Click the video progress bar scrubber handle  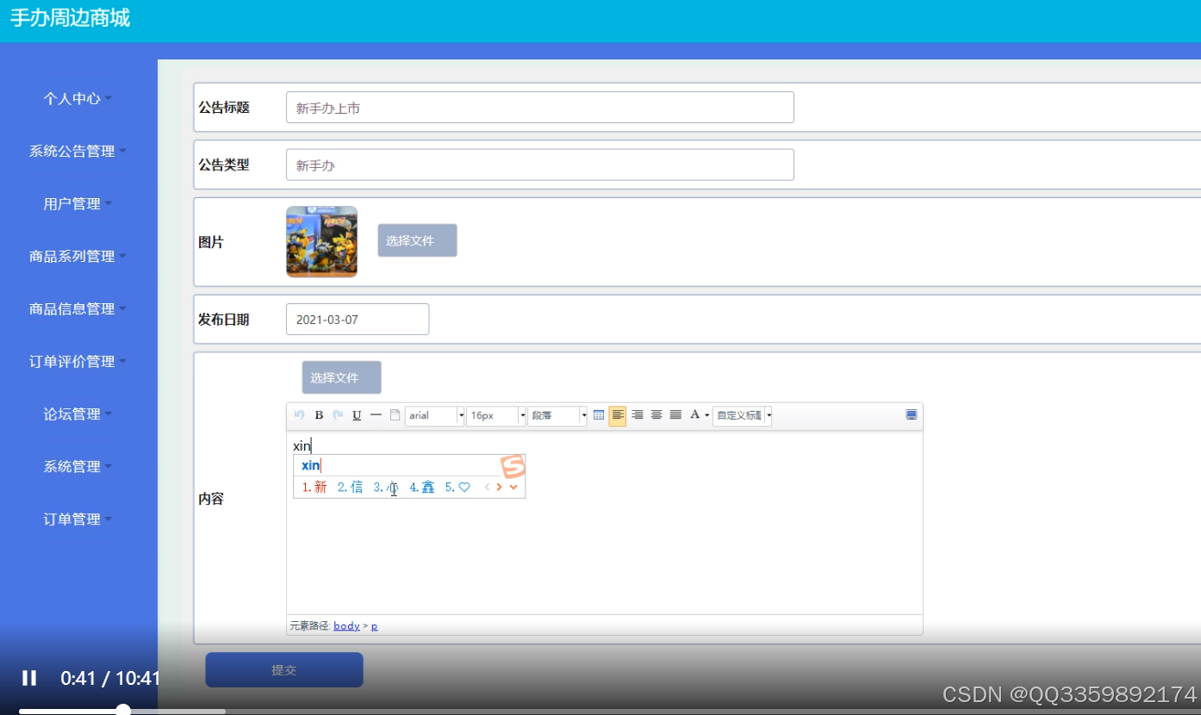point(123,710)
